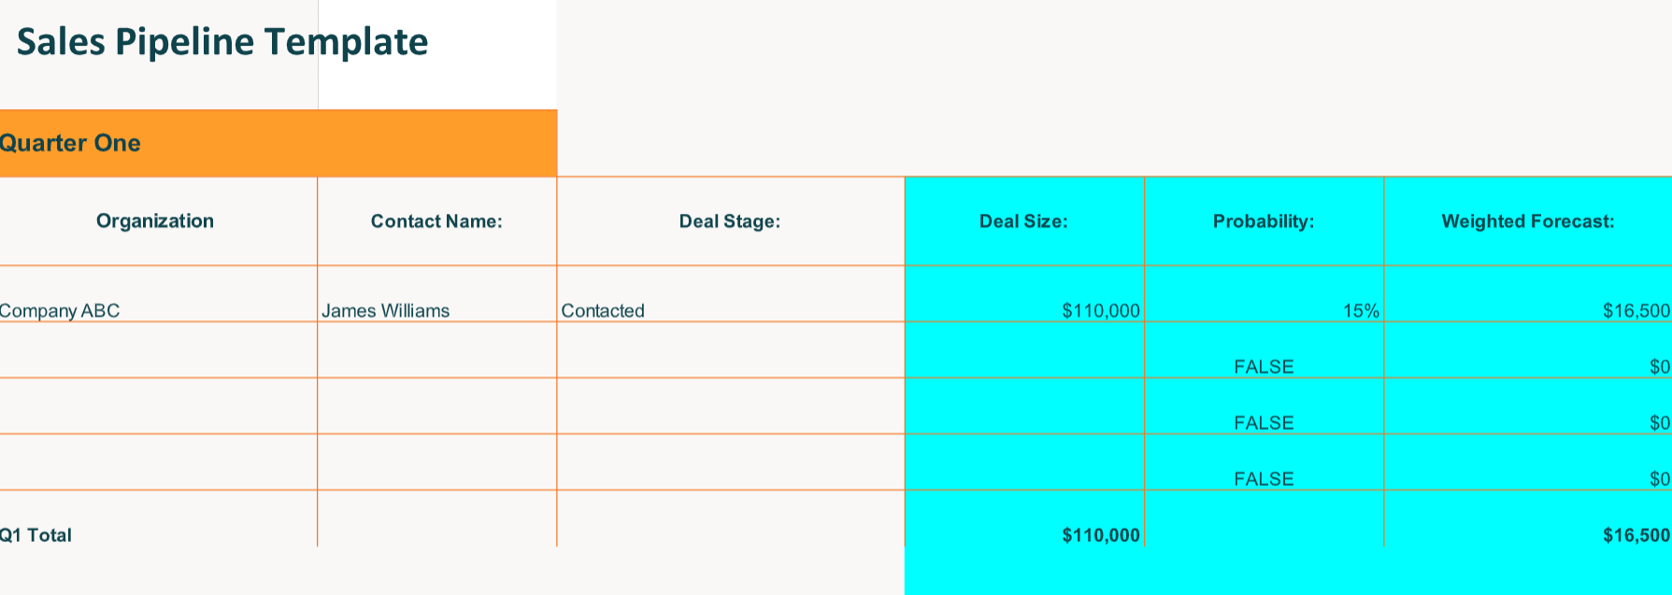Select the Deal Size header cell
Screen dimensions: 1672x595
1024,221
